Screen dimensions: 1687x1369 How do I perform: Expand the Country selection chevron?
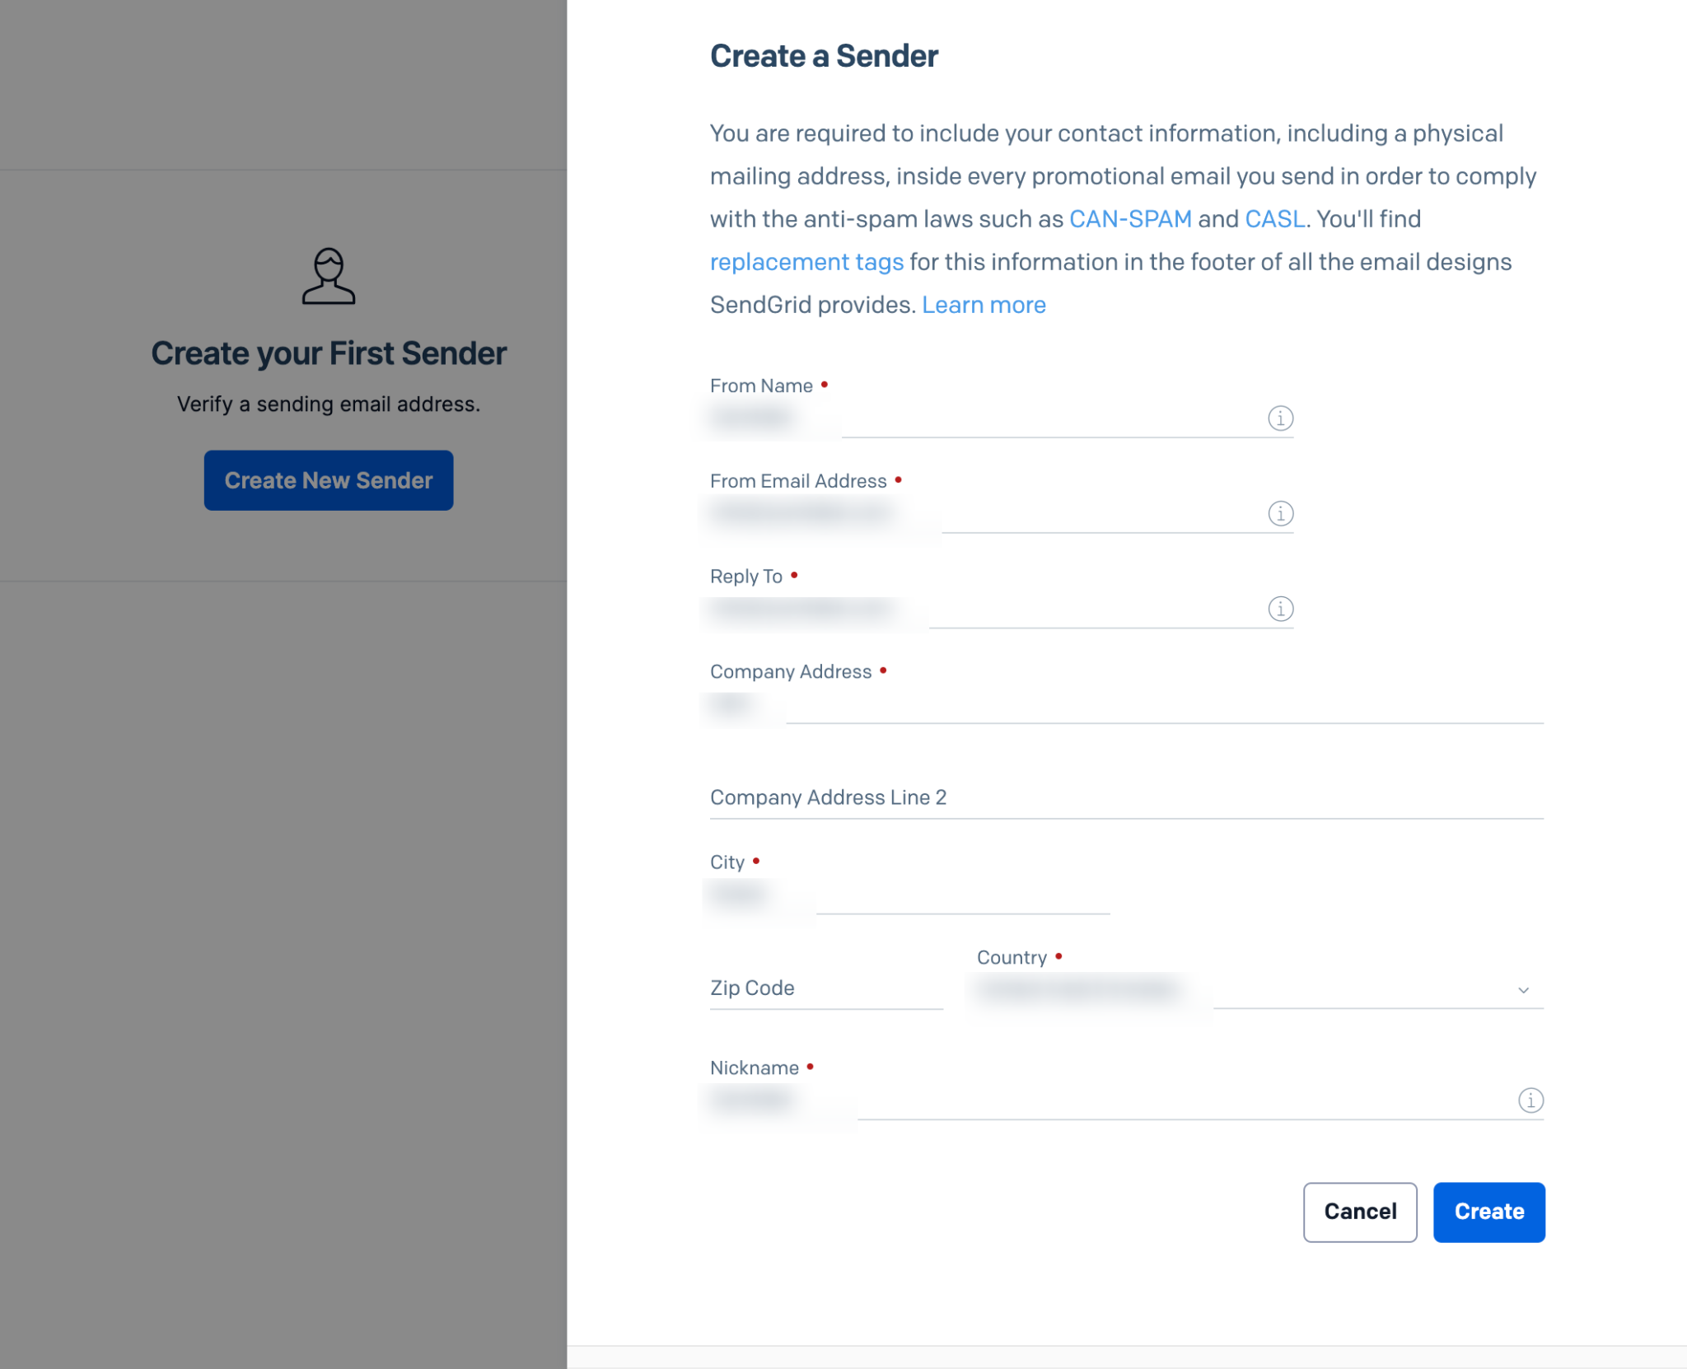[x=1524, y=989]
